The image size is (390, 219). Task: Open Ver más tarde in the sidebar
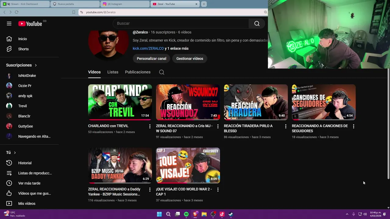[x=29, y=183]
